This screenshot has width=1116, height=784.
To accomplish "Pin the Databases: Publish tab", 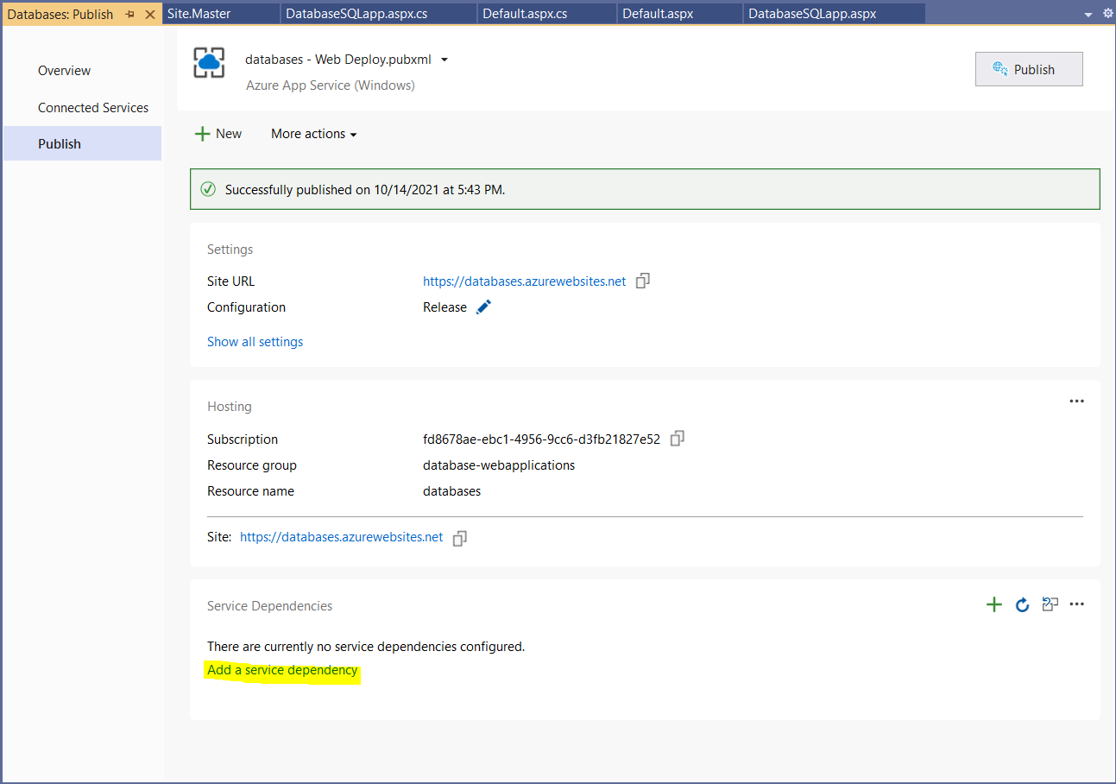I will point(129,15).
